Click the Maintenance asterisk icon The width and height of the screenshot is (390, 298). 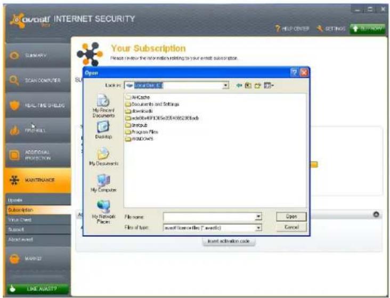(14, 180)
